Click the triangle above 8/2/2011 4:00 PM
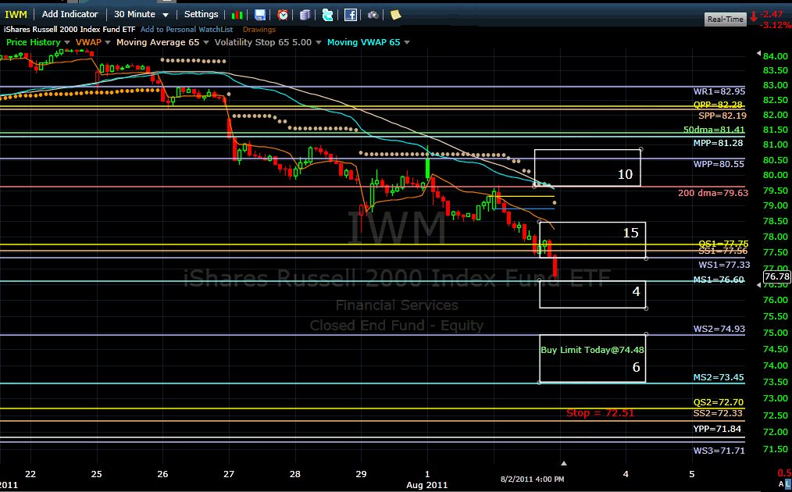 click(564, 463)
